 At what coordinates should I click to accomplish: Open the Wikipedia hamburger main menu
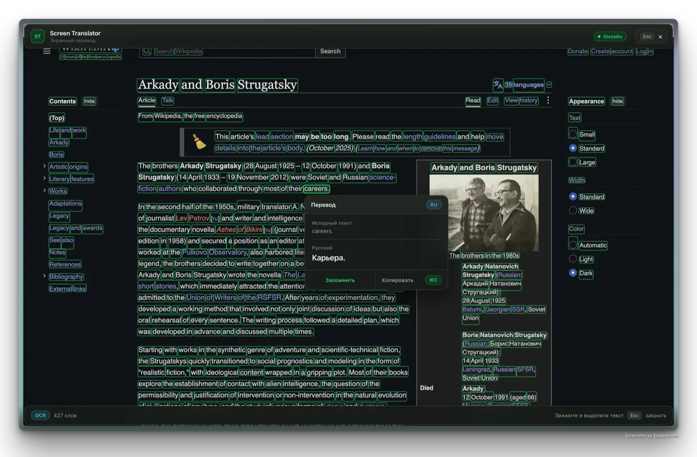coord(47,51)
